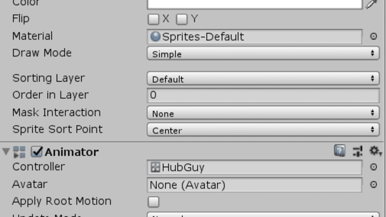Click the Order in Layer field
Screen dimensions: 386x217
coord(263,95)
